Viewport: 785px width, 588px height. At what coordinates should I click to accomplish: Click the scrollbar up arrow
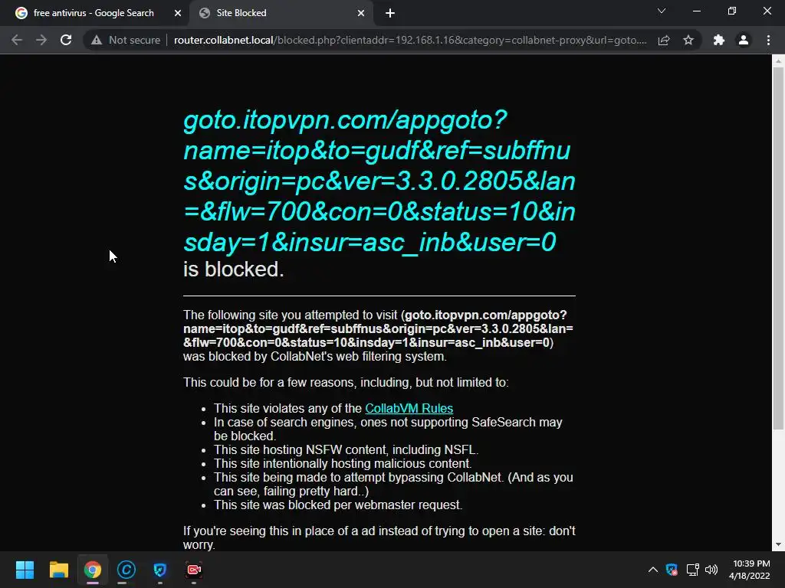pyautogui.click(x=778, y=61)
